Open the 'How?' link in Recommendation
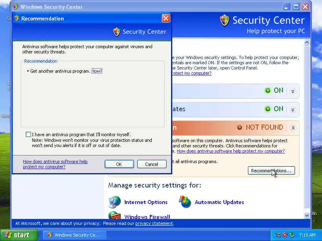Viewport: 322px width, 241px height. [x=97, y=71]
